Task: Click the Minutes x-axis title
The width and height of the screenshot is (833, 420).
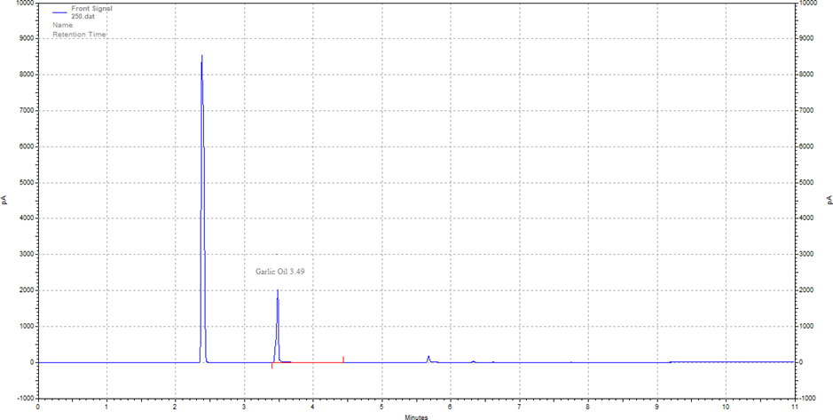Action: click(416, 416)
